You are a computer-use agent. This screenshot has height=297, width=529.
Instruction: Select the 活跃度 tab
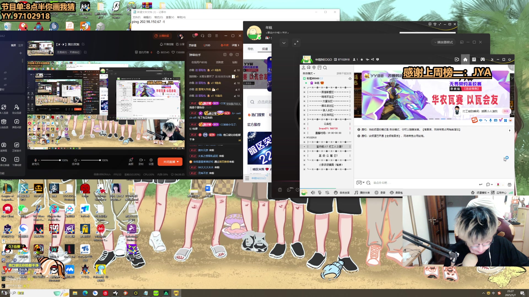pyautogui.click(x=220, y=62)
